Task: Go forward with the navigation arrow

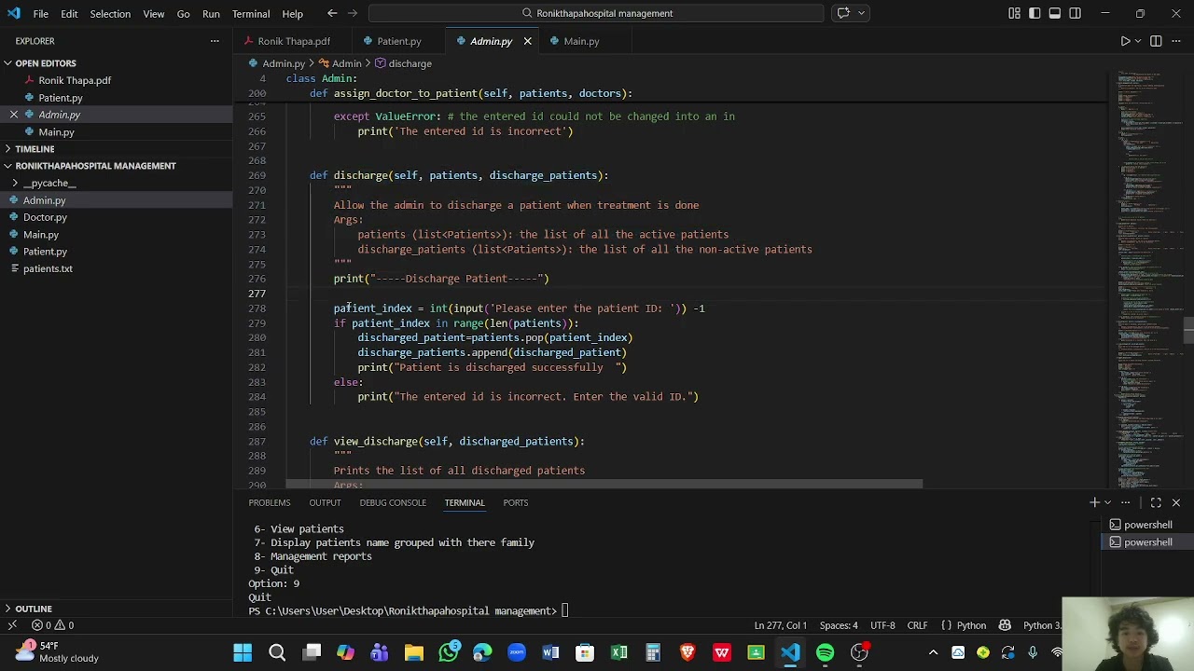Action: [354, 13]
